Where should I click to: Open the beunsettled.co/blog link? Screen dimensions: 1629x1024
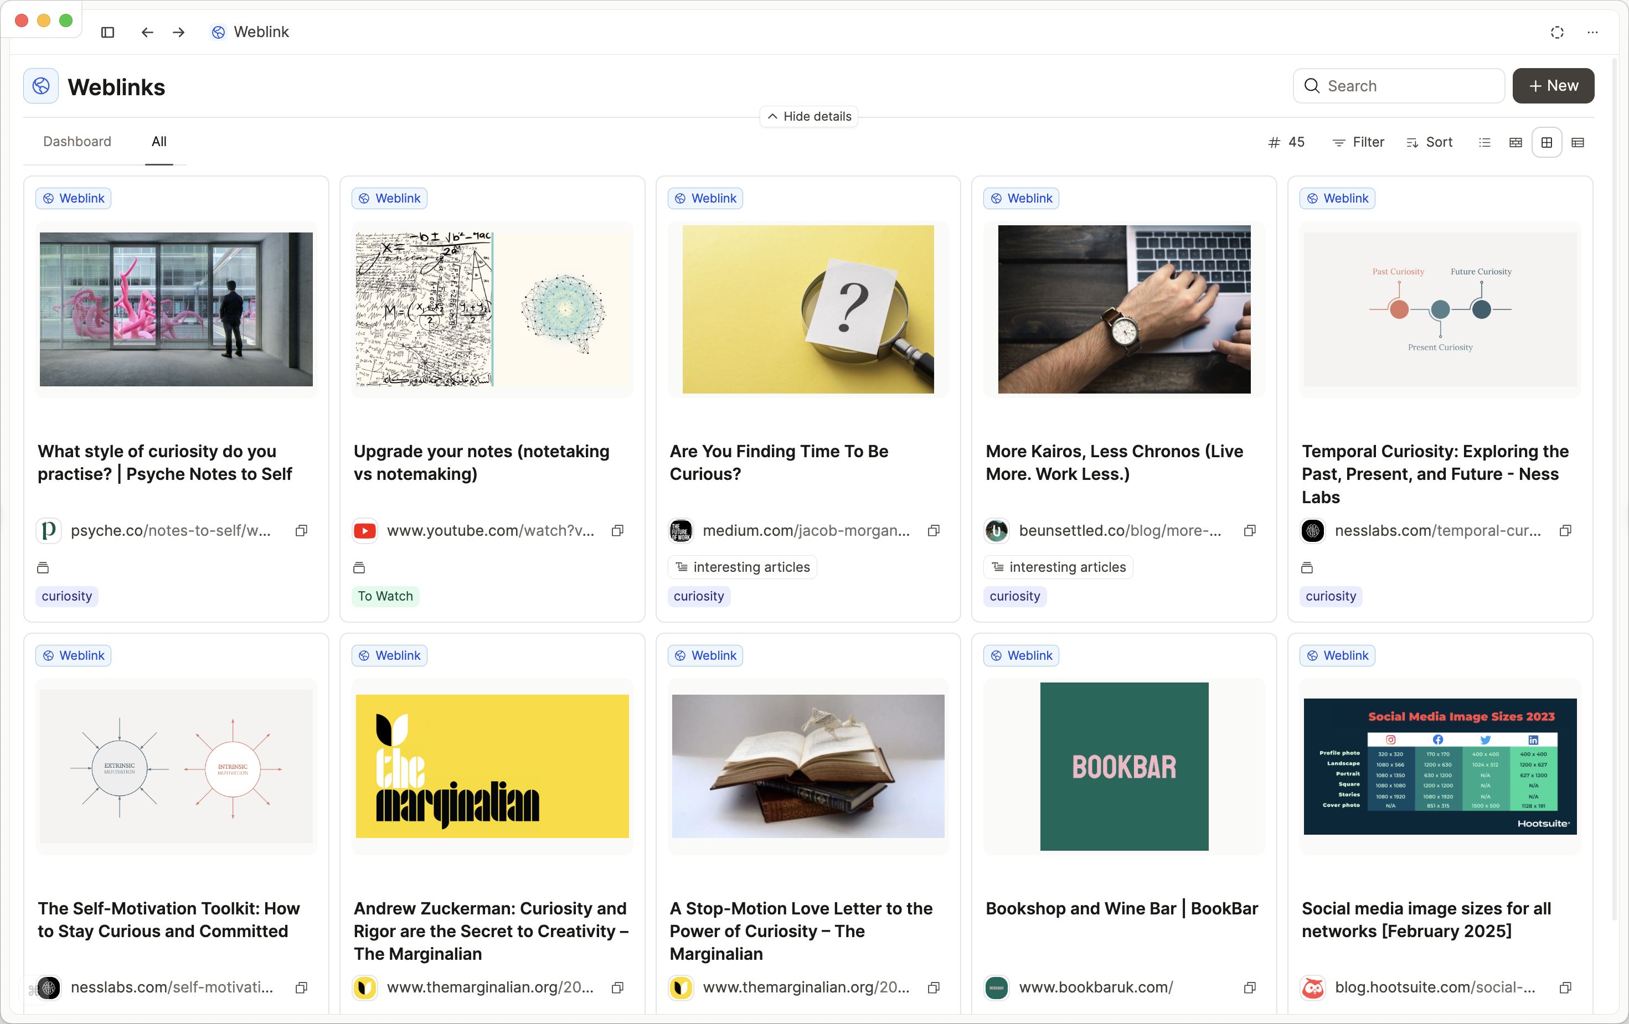pos(1120,530)
